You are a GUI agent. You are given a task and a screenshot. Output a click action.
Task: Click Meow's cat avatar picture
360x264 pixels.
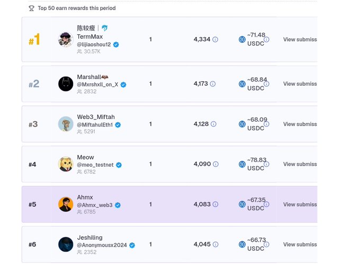pyautogui.click(x=66, y=164)
